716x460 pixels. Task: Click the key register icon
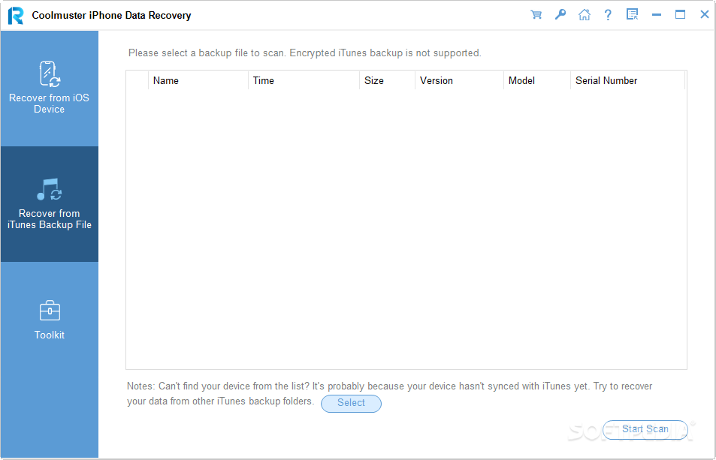[560, 14]
